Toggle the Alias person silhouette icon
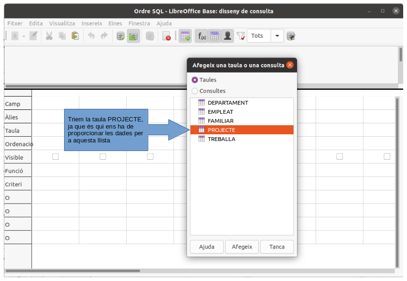The height and width of the screenshot is (281, 407). (x=227, y=36)
